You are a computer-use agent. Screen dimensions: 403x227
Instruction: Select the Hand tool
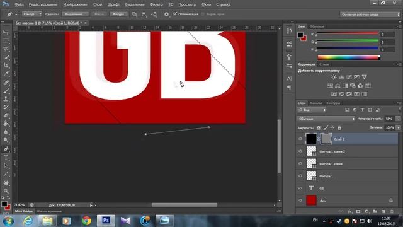[6, 183]
